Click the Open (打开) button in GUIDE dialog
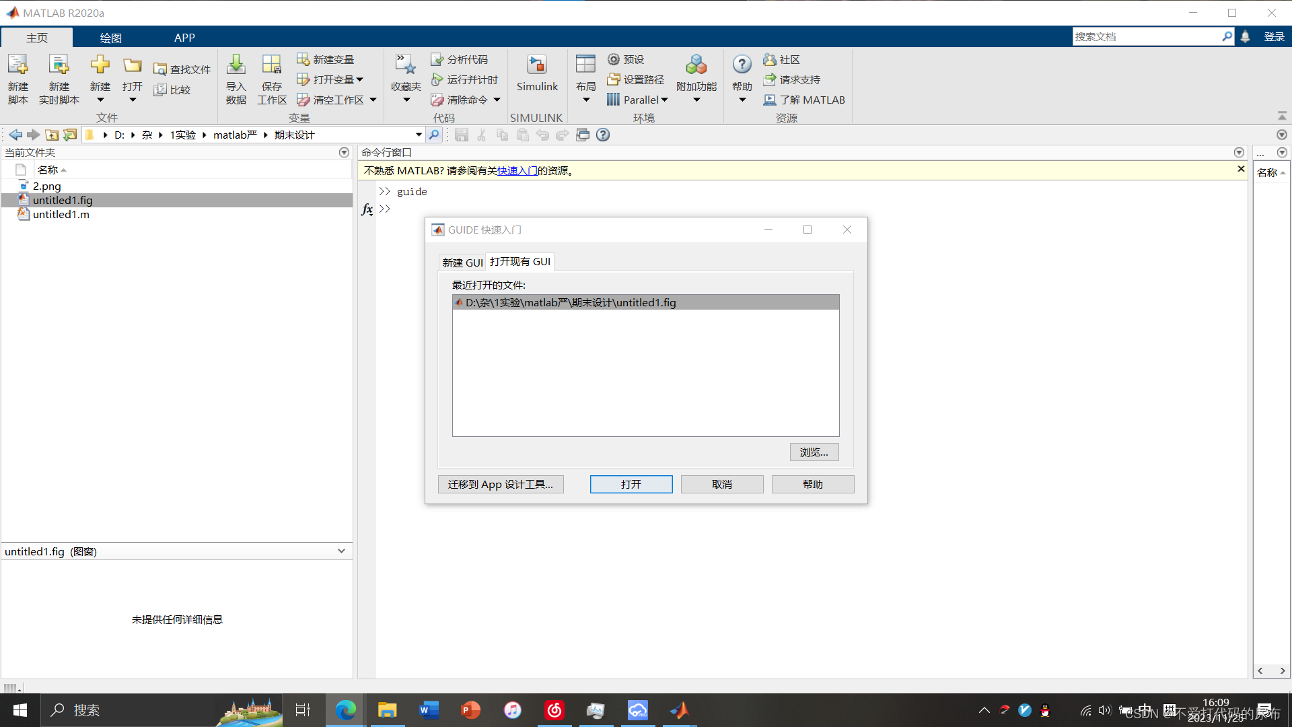The height and width of the screenshot is (727, 1292). click(631, 485)
